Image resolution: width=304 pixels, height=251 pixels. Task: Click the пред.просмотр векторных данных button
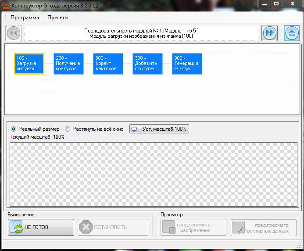264,228
